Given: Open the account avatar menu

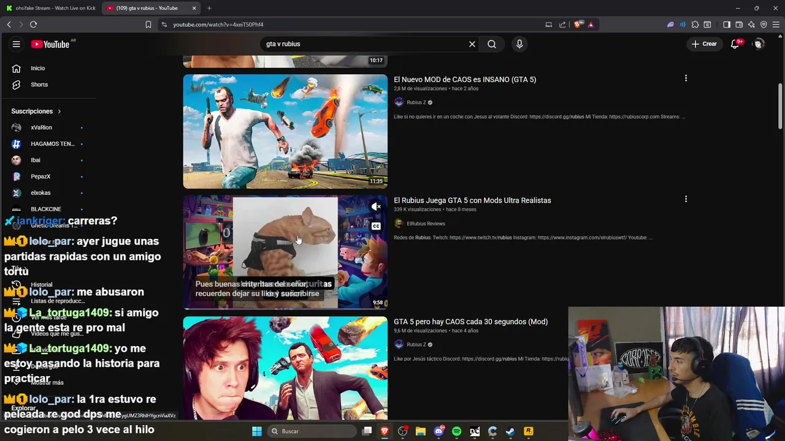Looking at the screenshot, I should coord(759,44).
